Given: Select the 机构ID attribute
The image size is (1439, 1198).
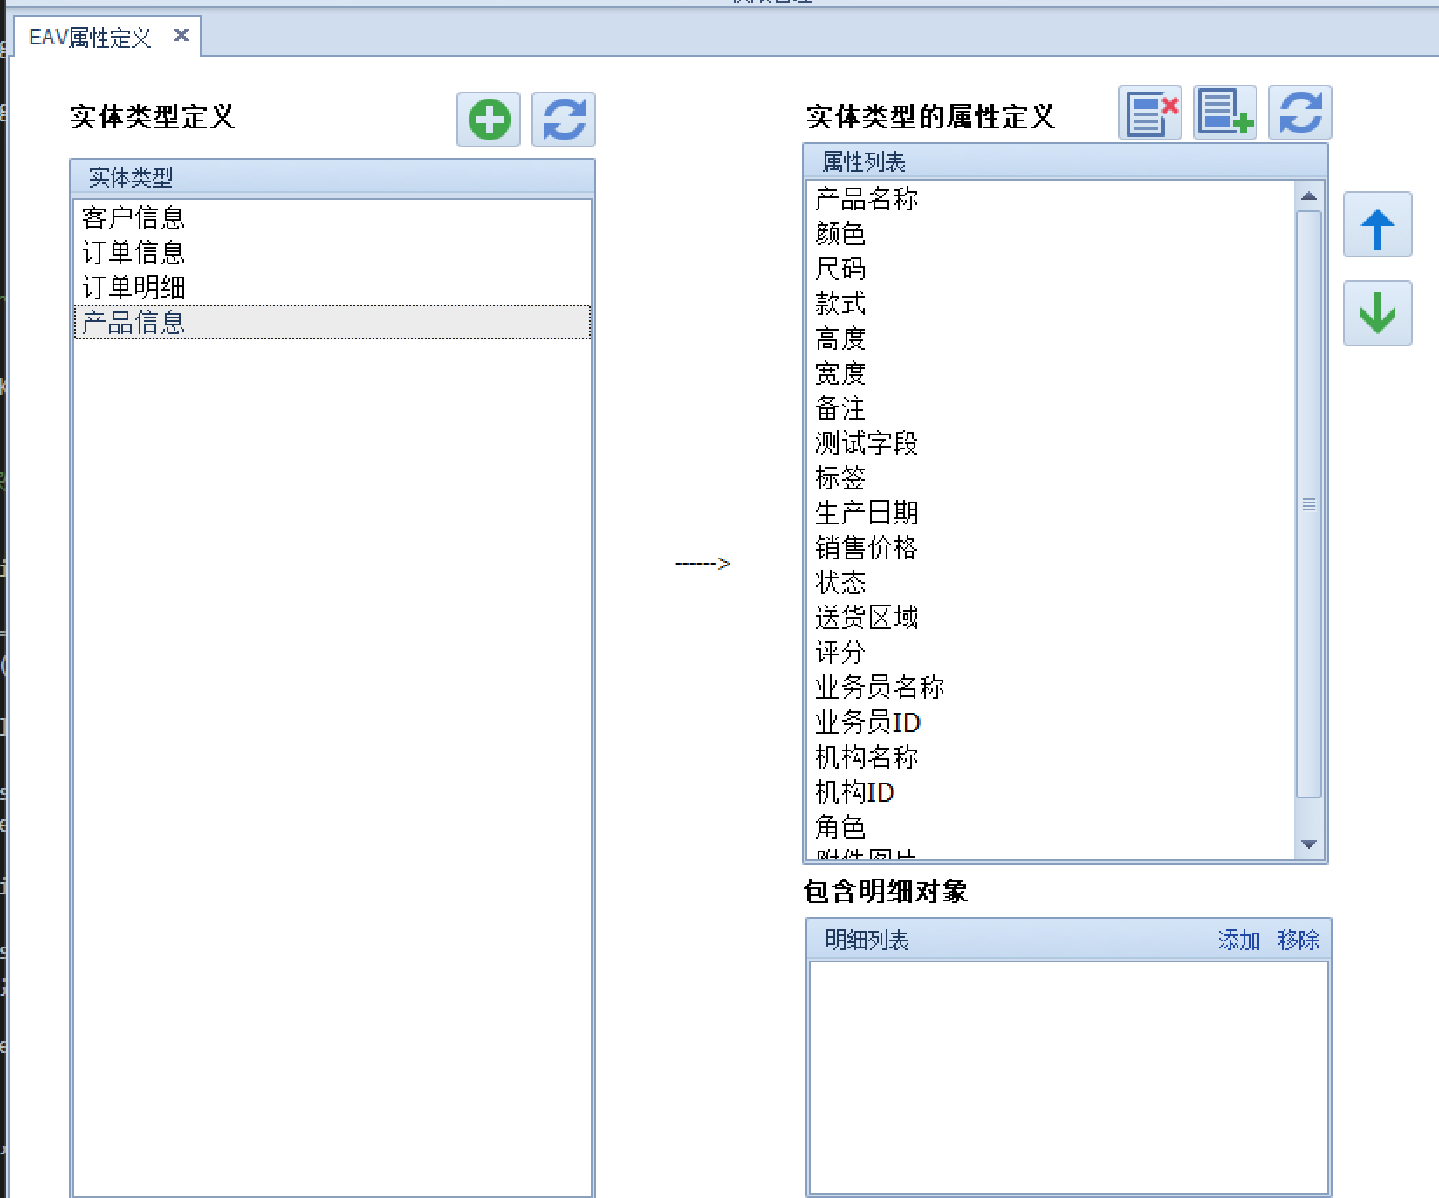Looking at the screenshot, I should (1051, 792).
